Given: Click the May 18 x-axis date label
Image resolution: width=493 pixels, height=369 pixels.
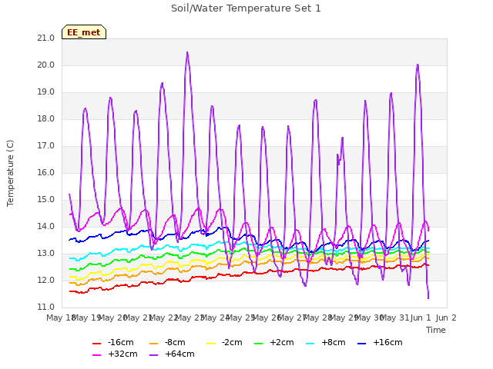Looking at the screenshot, I should 61,317.
